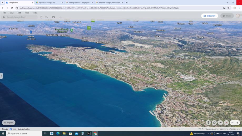Open the Data attribution link
Image resolution: width=242 pixels, height=136 pixels.
coord(24,129)
